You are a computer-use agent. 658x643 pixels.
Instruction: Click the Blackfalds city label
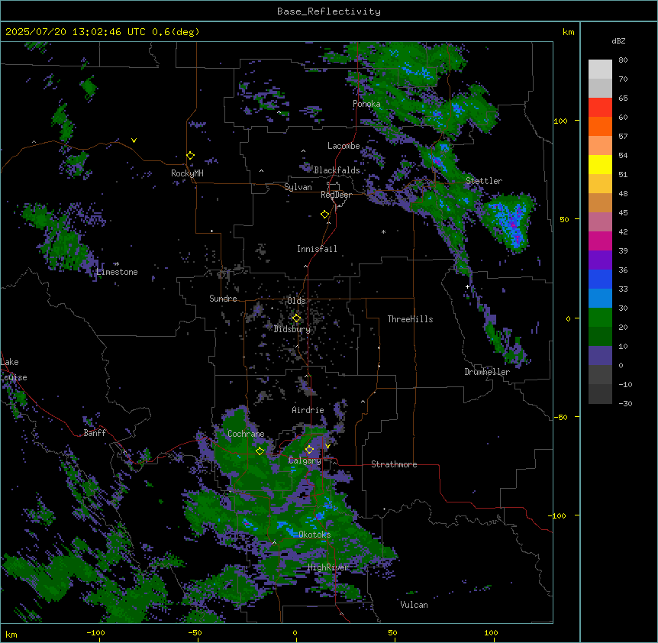click(x=337, y=170)
